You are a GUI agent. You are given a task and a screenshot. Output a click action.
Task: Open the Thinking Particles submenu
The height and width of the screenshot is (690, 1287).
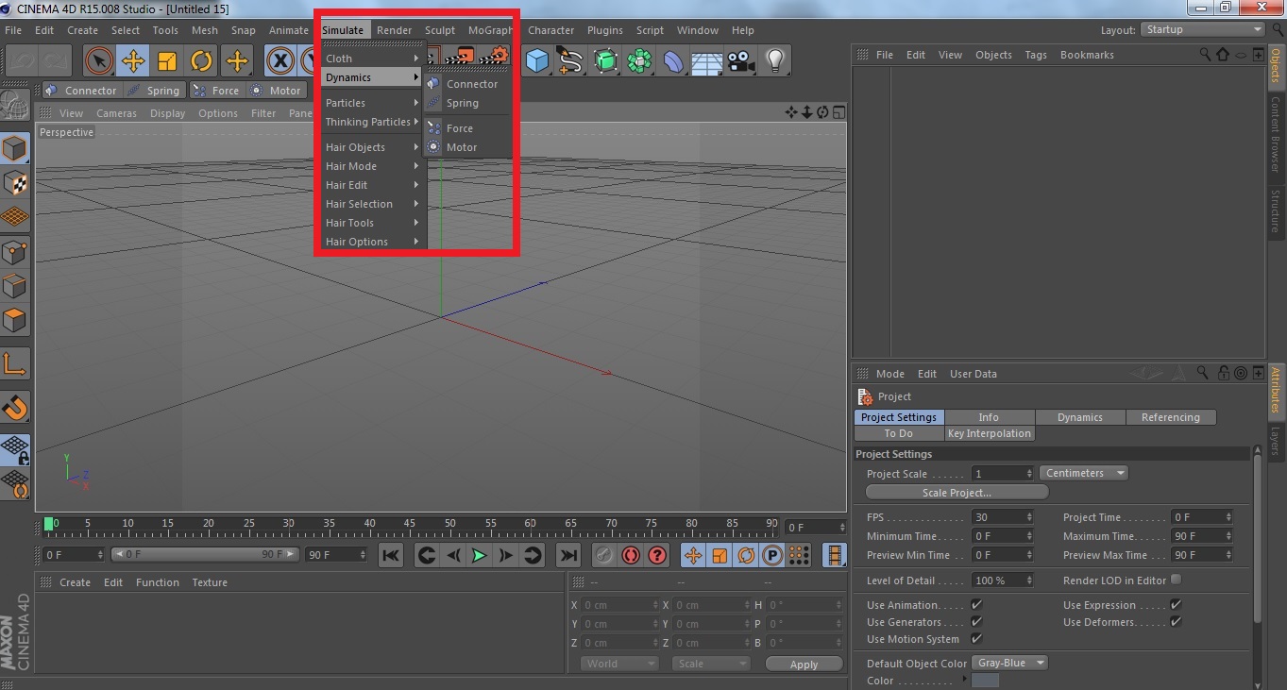pyautogui.click(x=371, y=122)
